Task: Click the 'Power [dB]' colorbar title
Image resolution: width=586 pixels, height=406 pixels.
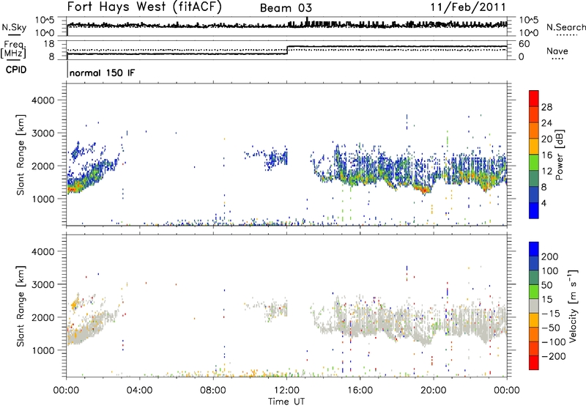Action: tap(559, 155)
